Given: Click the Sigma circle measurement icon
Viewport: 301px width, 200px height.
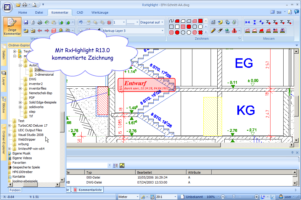Looking at the screenshot, I should coord(268,22).
